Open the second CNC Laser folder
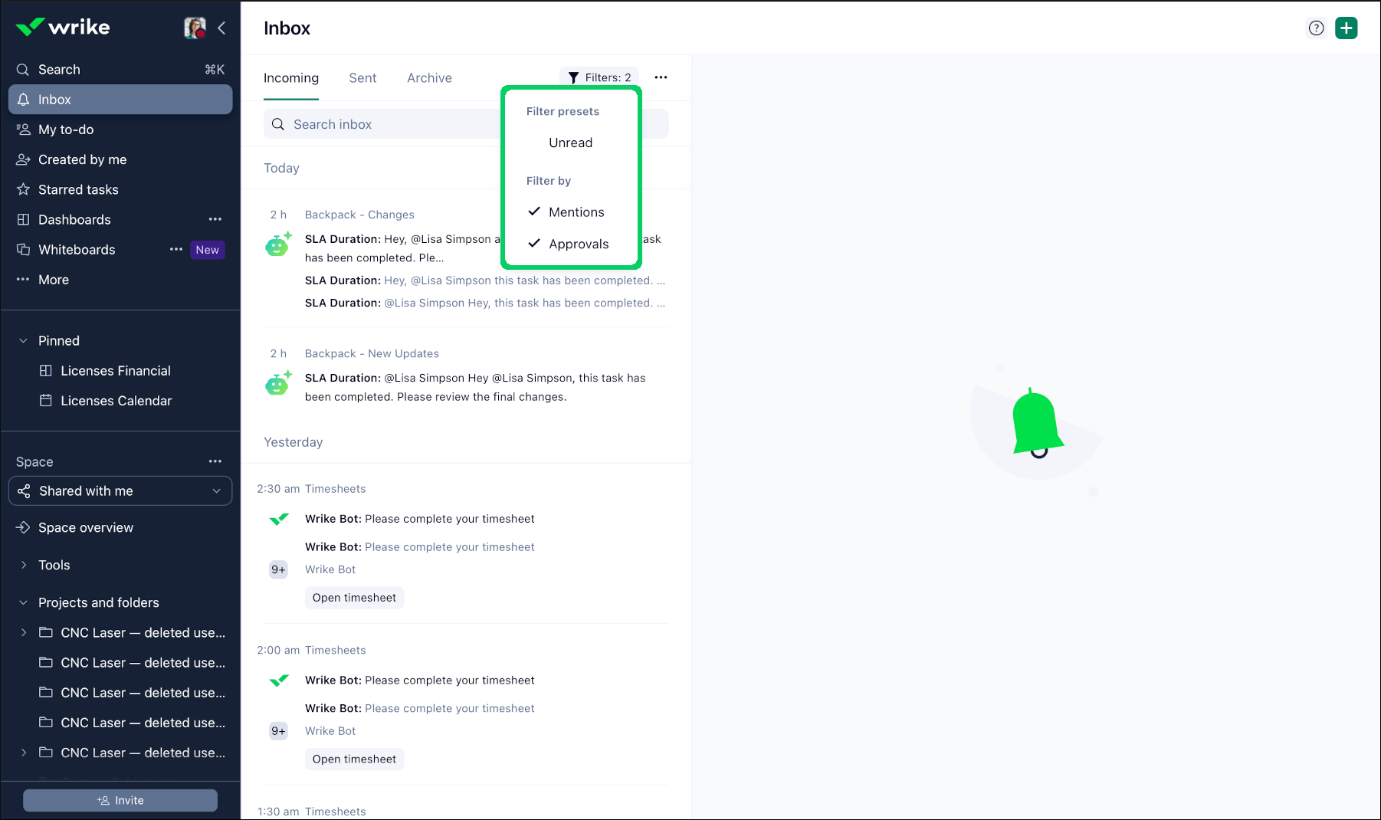 pyautogui.click(x=120, y=662)
